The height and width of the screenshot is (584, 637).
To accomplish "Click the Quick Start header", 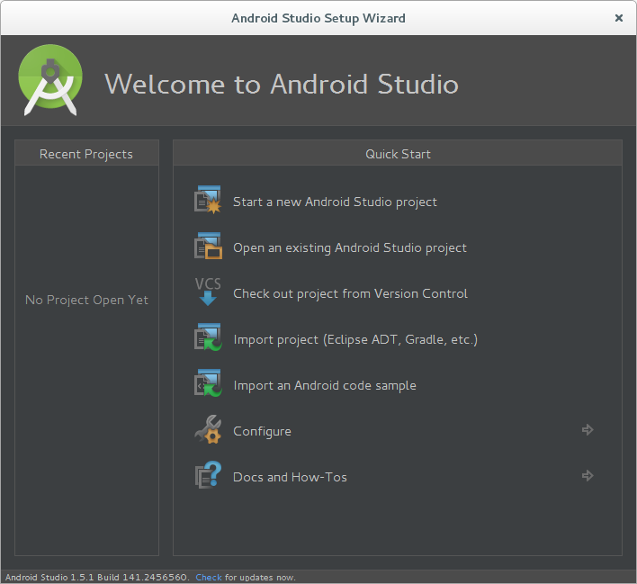I will (398, 154).
